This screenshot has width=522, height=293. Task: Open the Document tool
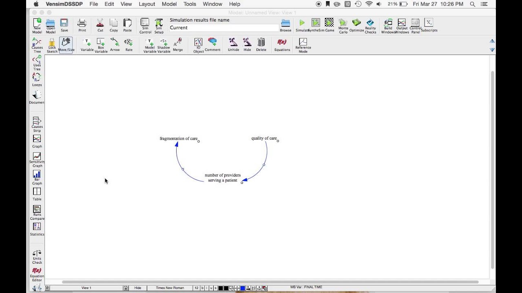coord(37,98)
